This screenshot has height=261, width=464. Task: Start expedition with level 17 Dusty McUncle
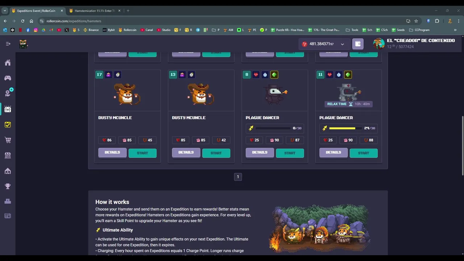click(142, 153)
